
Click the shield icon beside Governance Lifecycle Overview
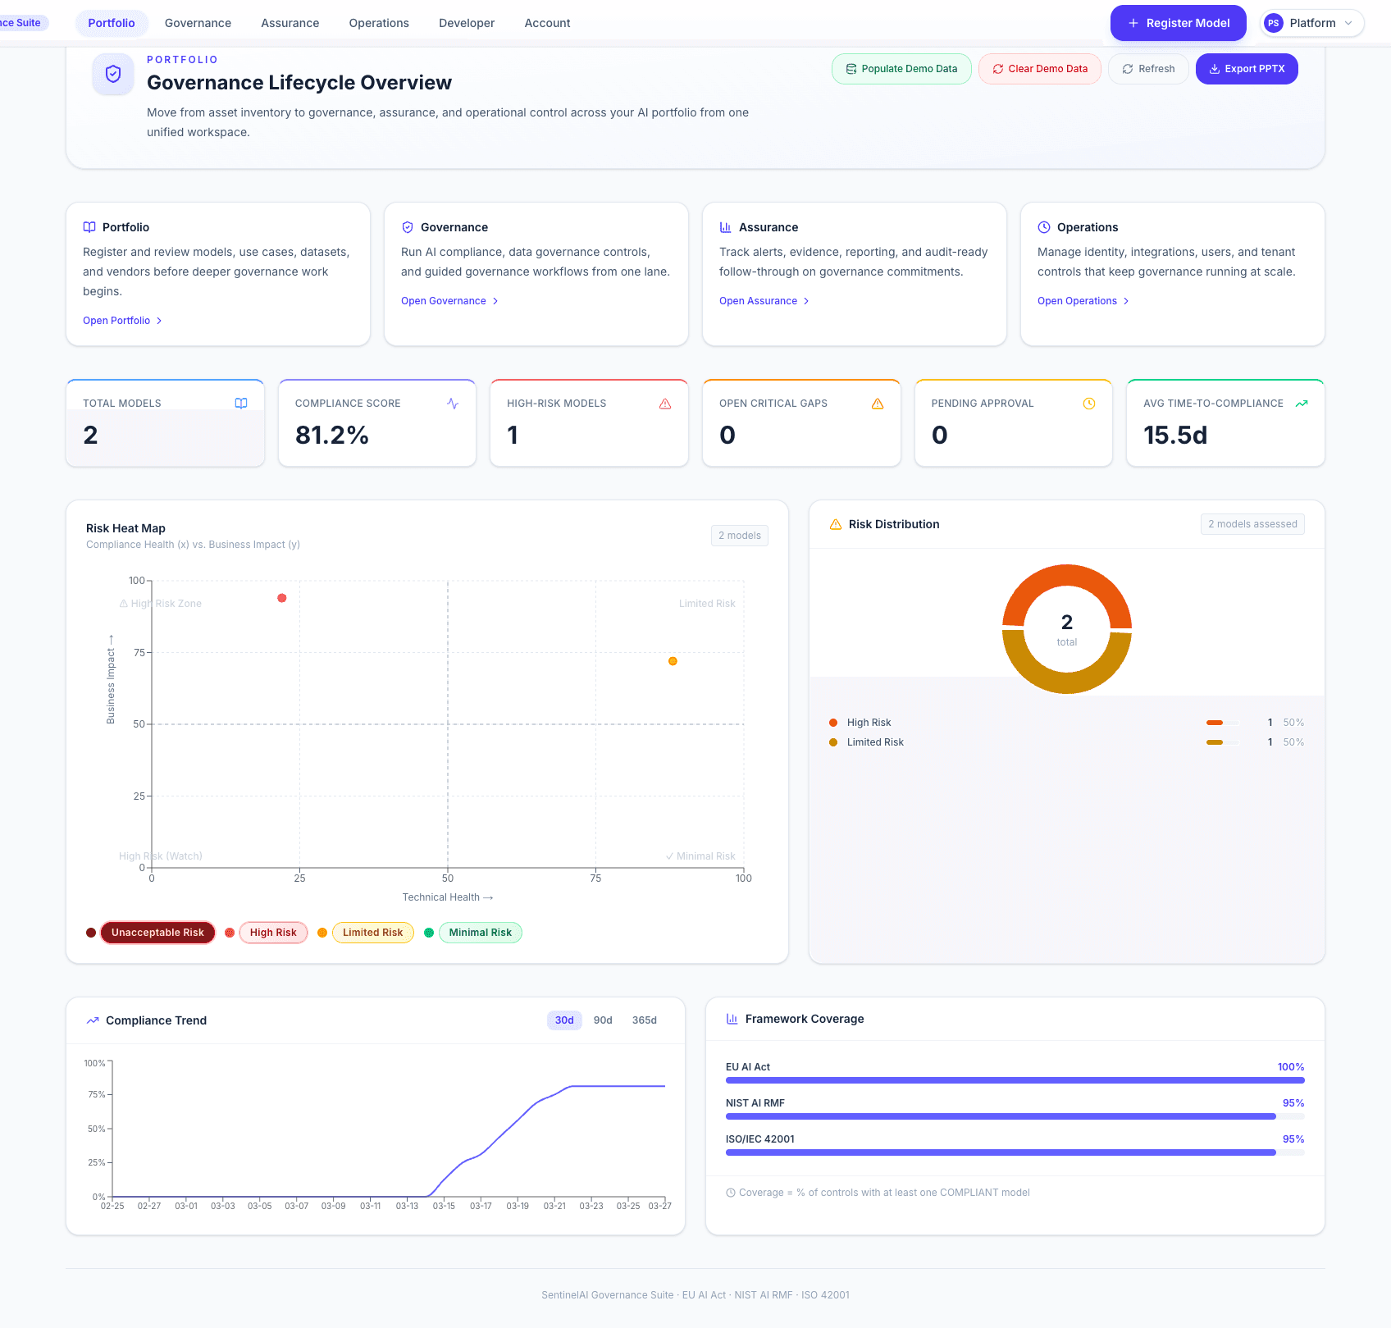pos(113,74)
